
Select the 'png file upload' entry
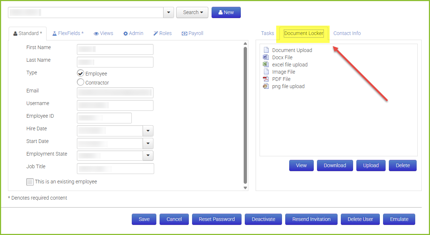(288, 86)
